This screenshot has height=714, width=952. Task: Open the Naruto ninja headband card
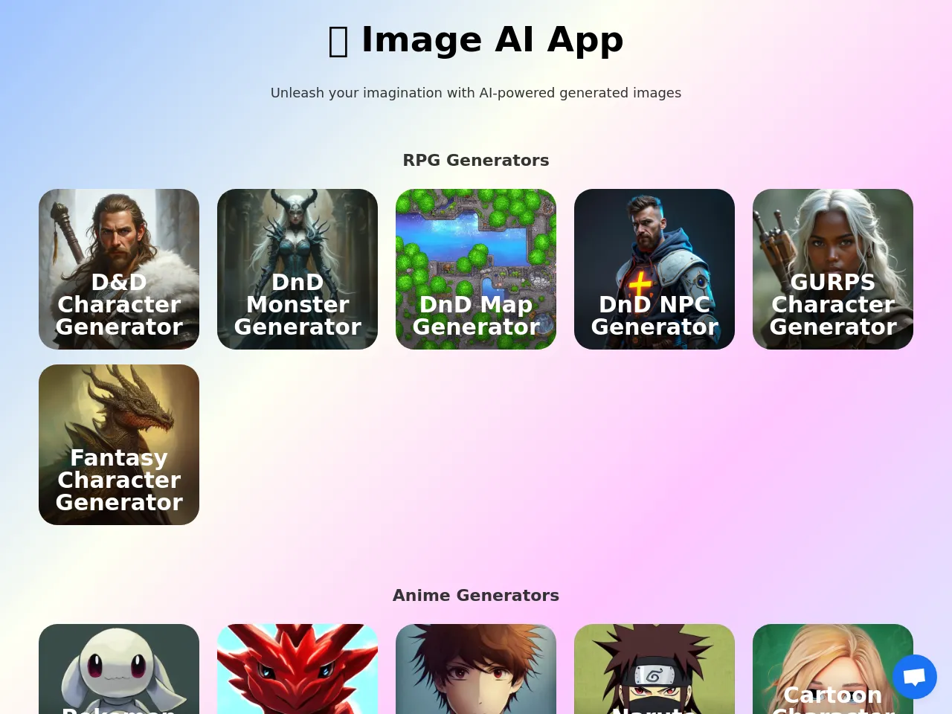[654, 669]
